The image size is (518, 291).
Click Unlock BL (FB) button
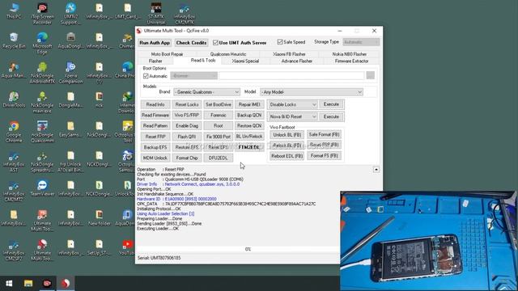click(x=287, y=135)
